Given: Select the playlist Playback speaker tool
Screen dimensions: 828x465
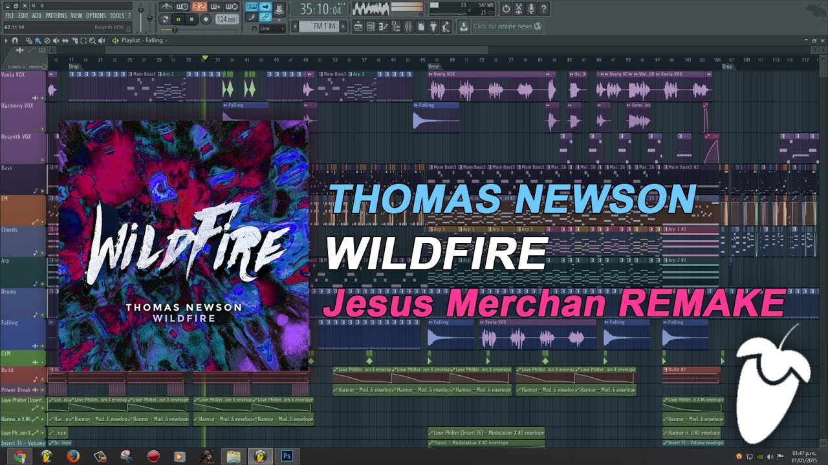Looking at the screenshot, I should (x=102, y=41).
